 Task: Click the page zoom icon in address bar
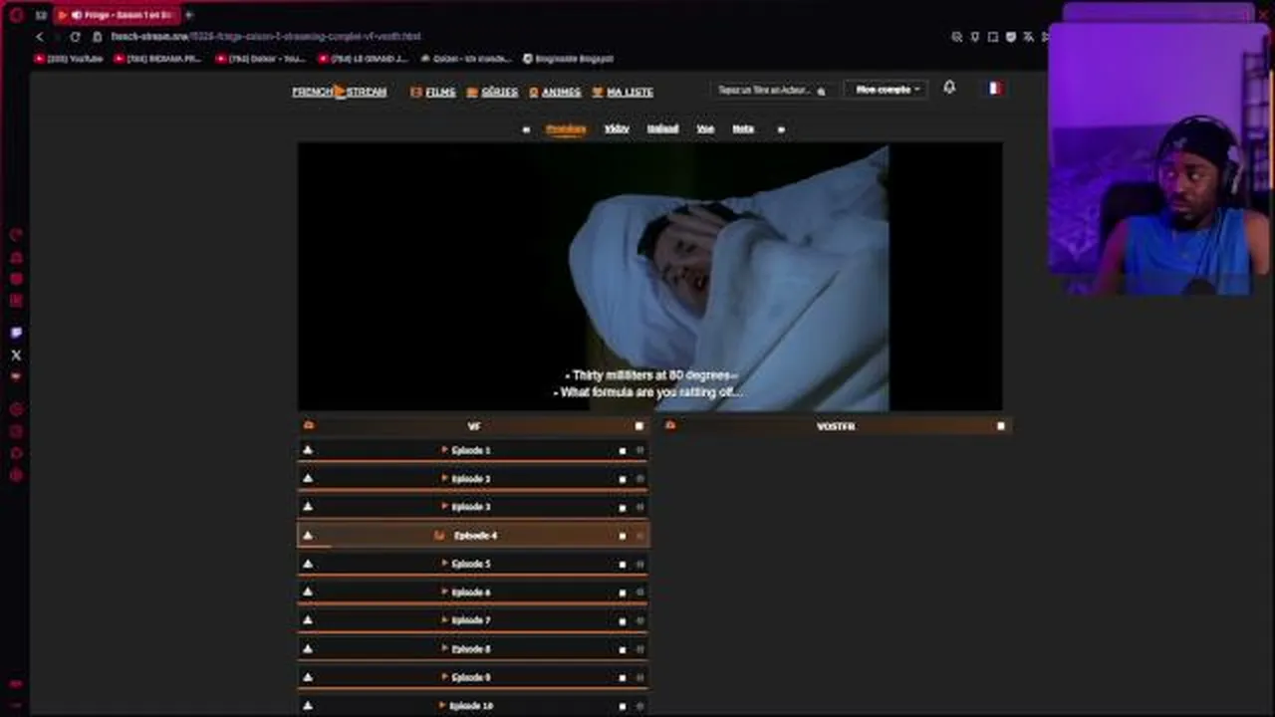pos(957,37)
